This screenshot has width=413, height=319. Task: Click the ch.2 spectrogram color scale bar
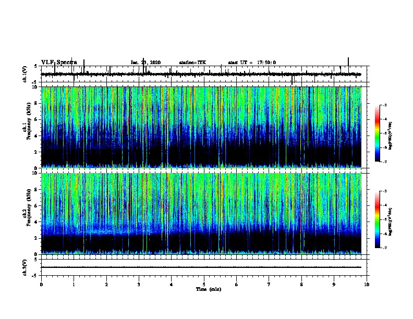pos(377,219)
